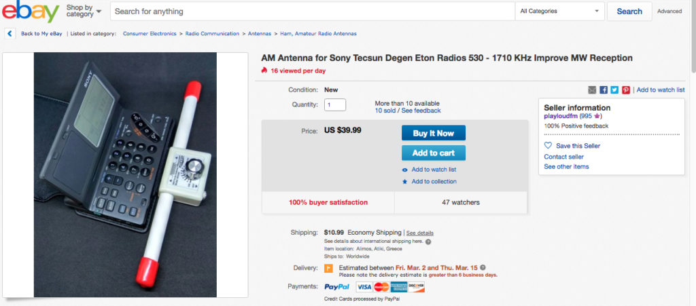
Task: Open the shipping See details link
Action: click(420, 233)
